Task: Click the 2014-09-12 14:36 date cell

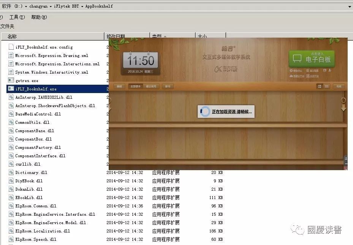Action: 125,206
